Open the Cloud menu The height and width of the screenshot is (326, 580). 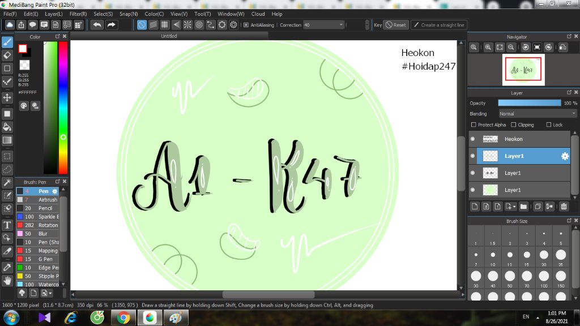click(258, 14)
